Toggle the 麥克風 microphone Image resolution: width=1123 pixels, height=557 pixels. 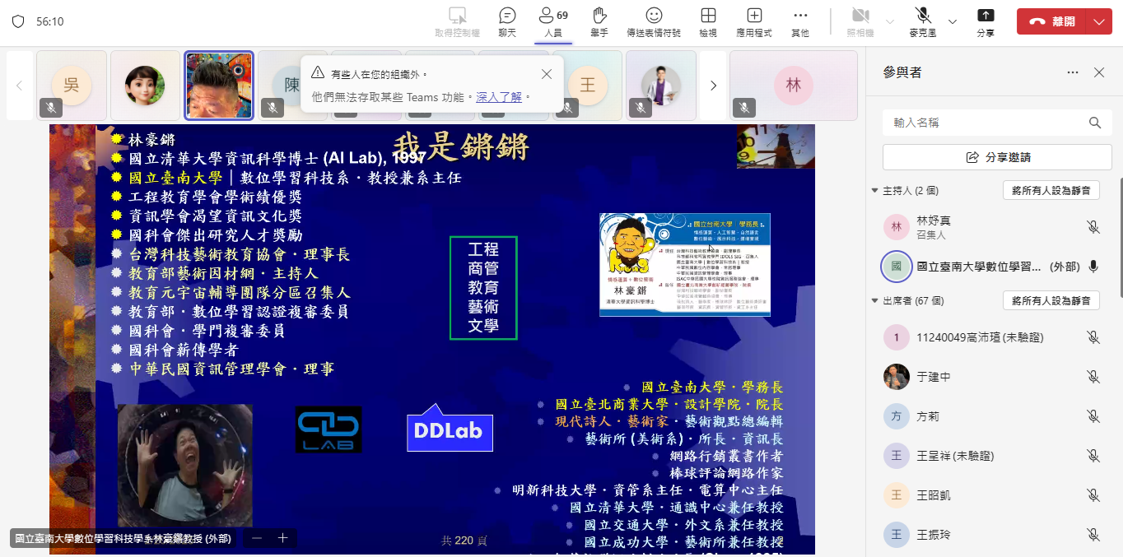coord(924,21)
